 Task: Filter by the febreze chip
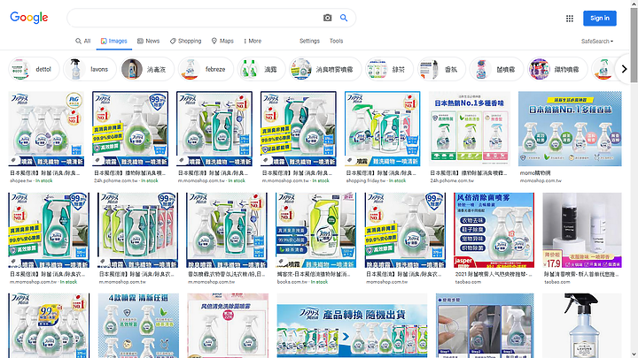click(206, 69)
